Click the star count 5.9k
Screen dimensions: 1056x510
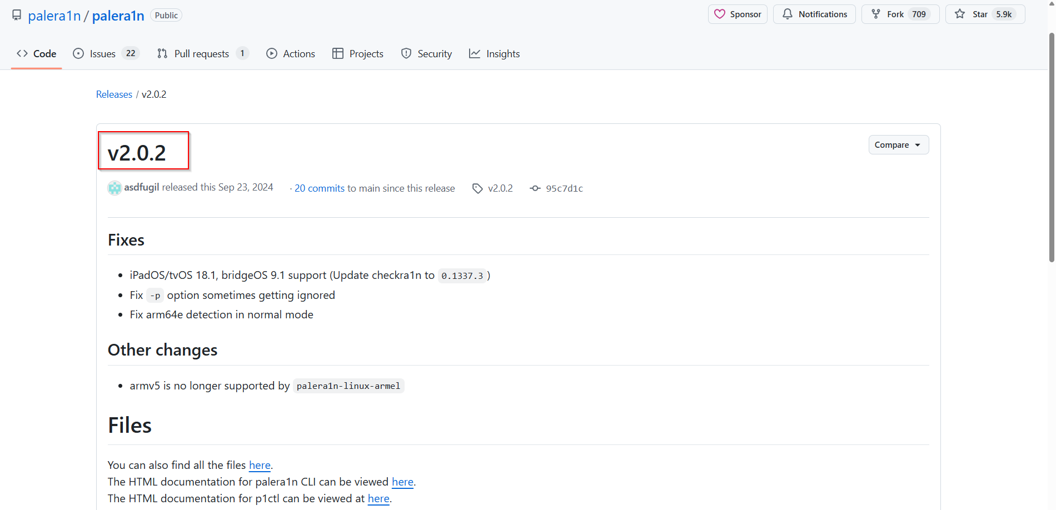(x=1004, y=14)
